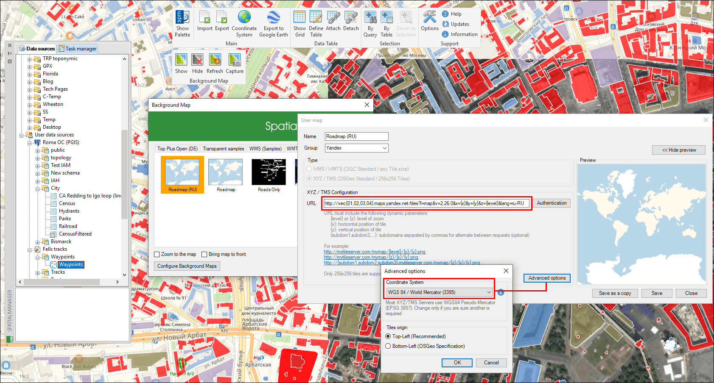
Task: Click Hide background map icon
Action: 197,60
